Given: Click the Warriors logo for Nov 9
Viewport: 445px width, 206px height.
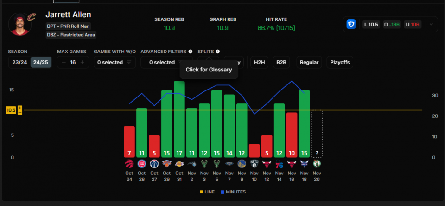Looking at the screenshot, I should [x=242, y=164].
